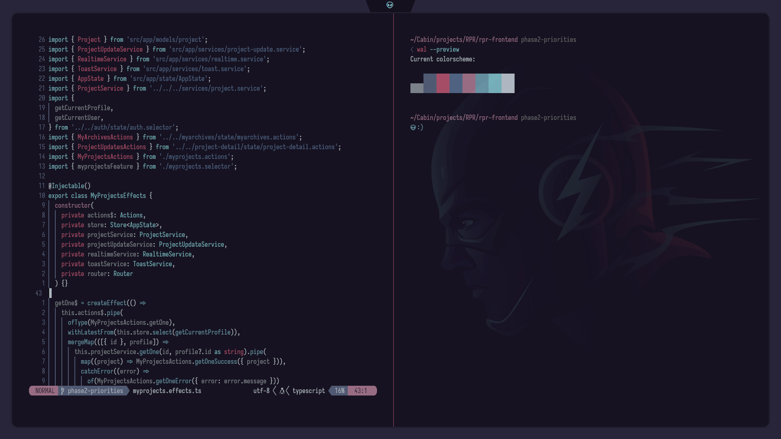Click the crimson red color swatch
This screenshot has height=439, width=781.
tap(443, 83)
